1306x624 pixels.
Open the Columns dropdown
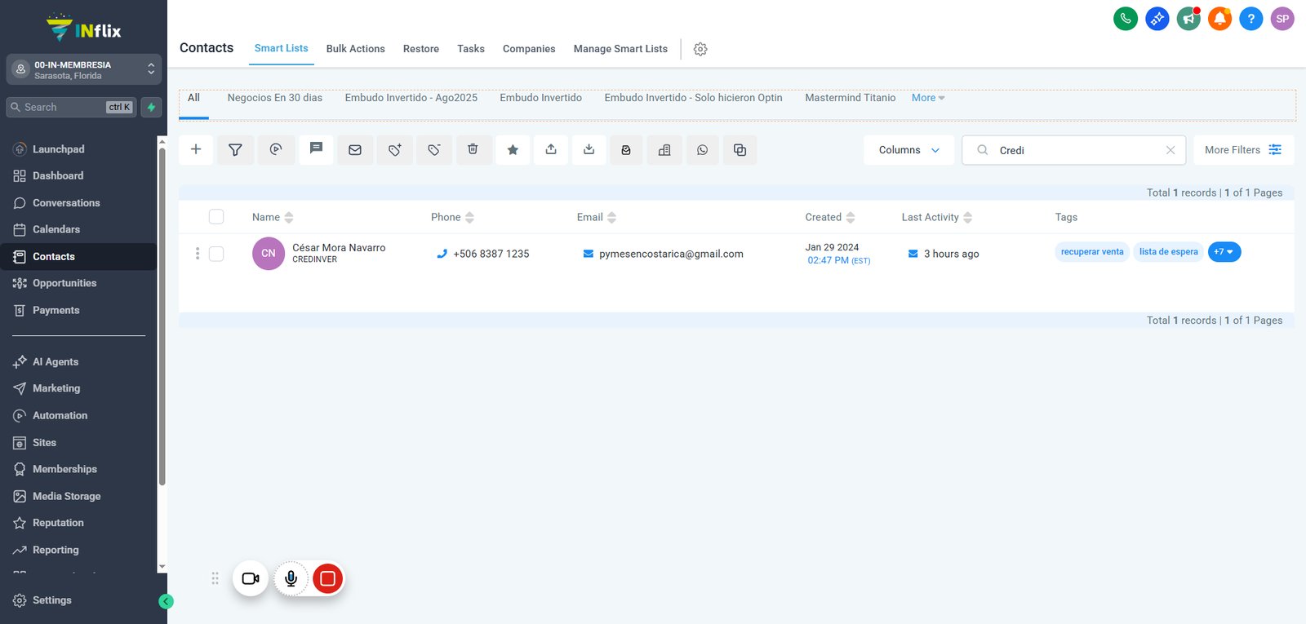click(908, 150)
